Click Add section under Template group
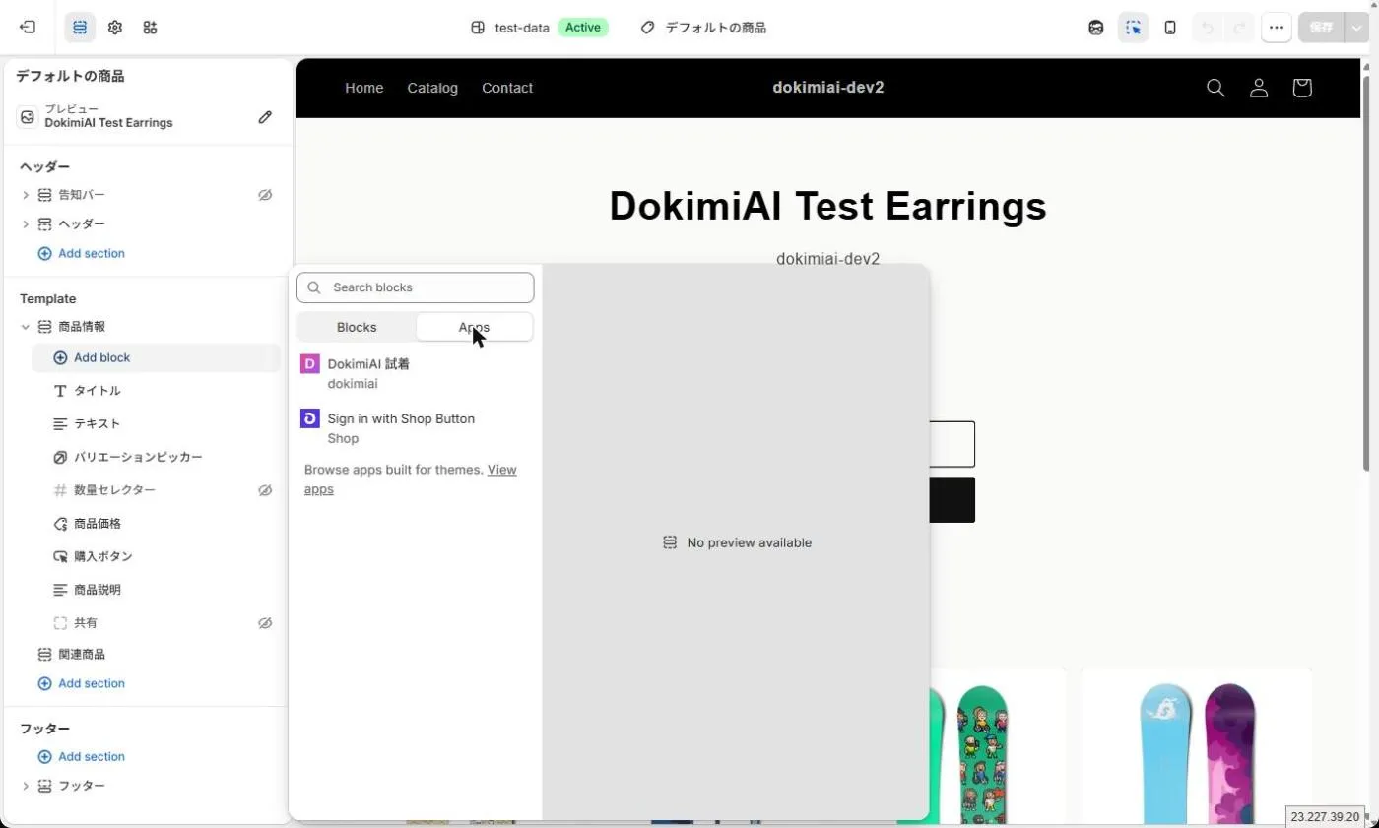 point(81,683)
